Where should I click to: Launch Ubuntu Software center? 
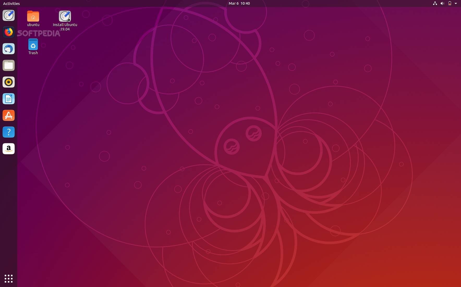click(x=9, y=115)
